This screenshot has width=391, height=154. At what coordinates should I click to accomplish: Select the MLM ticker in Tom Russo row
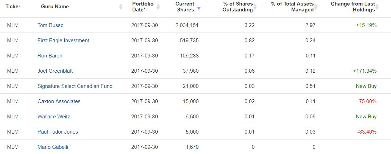pyautogui.click(x=13, y=25)
